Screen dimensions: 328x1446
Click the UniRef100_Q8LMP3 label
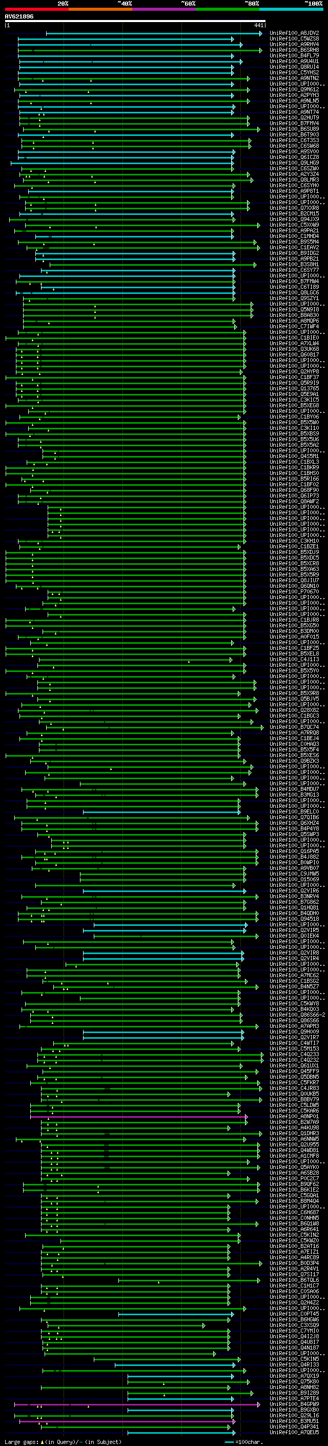click(294, 180)
